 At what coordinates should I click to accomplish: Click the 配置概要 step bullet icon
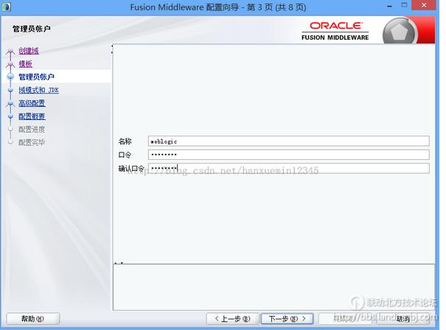[x=10, y=116]
